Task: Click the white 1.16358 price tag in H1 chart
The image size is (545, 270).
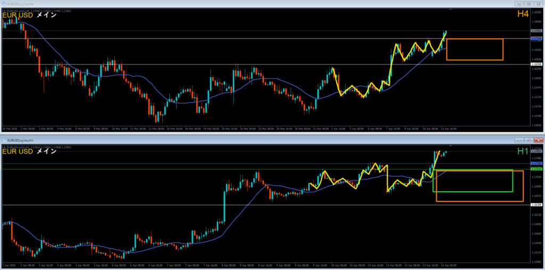Action: (536, 205)
